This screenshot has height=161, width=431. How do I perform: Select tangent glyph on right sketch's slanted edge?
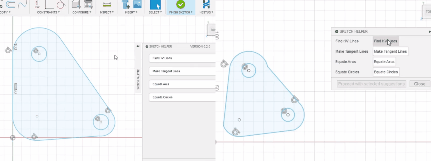coord(295,100)
